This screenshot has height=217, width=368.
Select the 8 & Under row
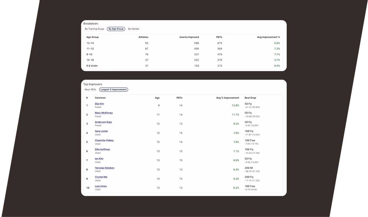(x=183, y=66)
